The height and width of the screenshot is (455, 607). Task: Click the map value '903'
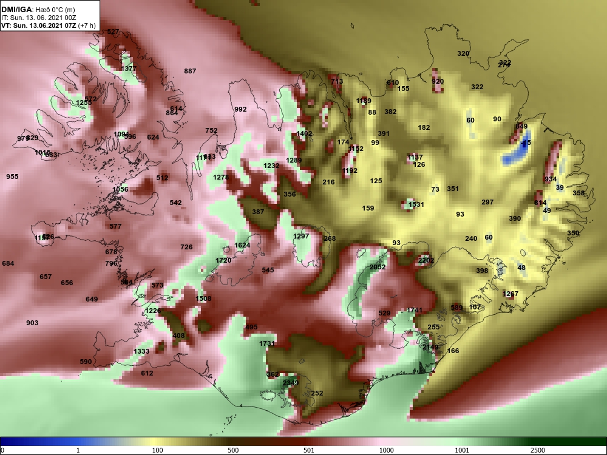[32, 323]
